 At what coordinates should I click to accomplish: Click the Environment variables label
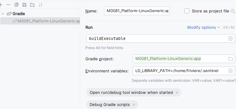coord(107,71)
